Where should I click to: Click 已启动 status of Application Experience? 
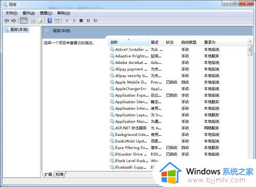pos(172,96)
